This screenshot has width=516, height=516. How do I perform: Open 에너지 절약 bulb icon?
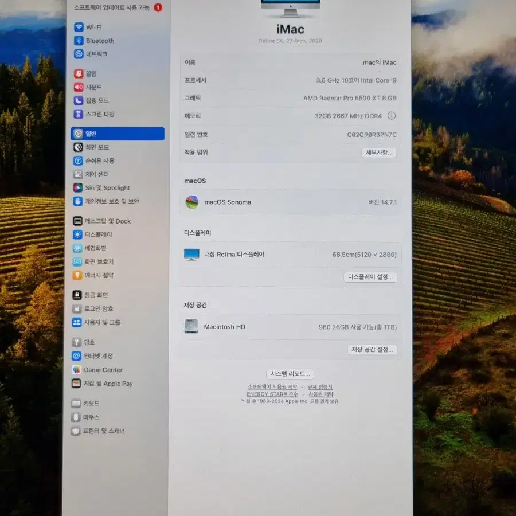pyautogui.click(x=77, y=275)
